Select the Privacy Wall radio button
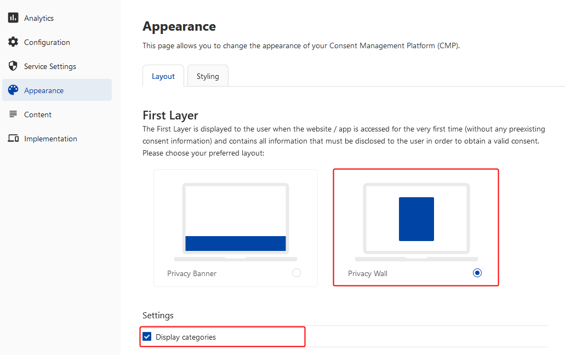This screenshot has width=565, height=355. [477, 273]
